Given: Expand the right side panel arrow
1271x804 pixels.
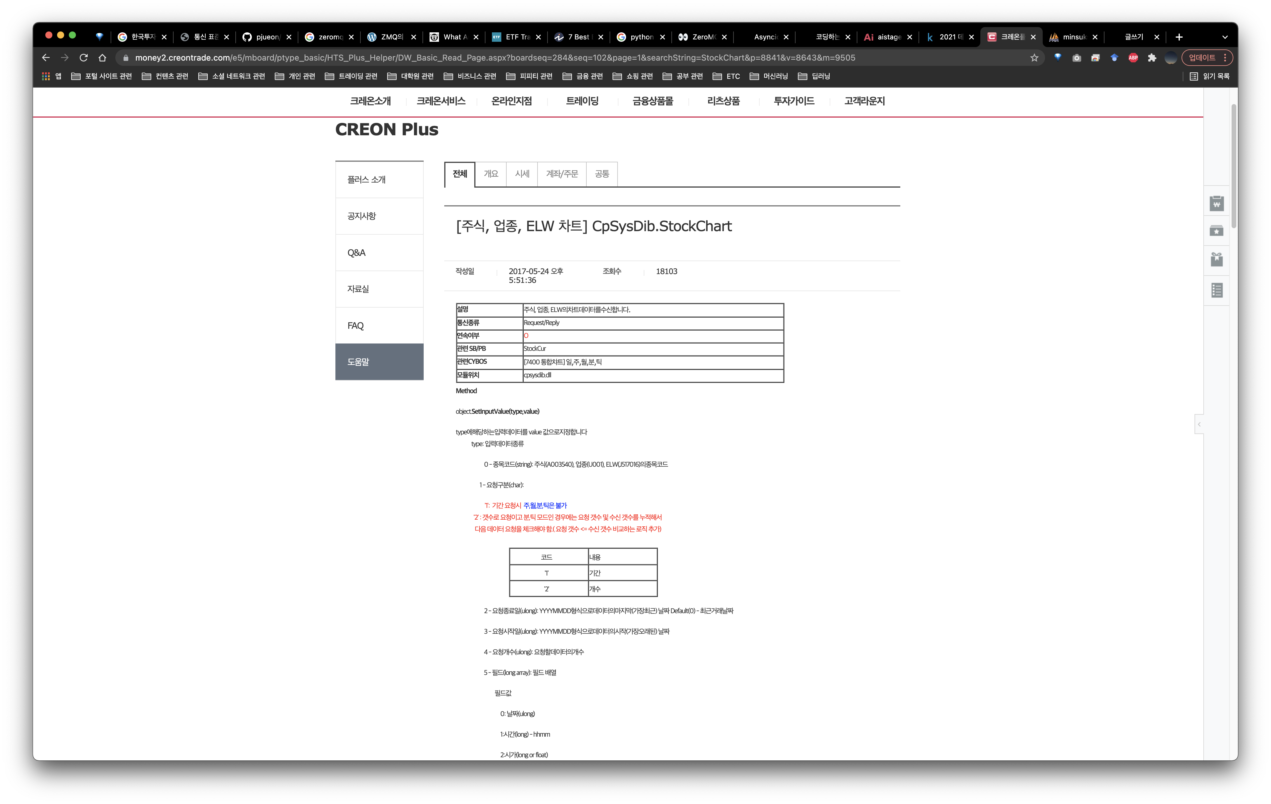Looking at the screenshot, I should 1199,424.
